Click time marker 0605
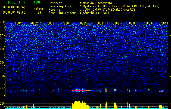 pos(83,23)
